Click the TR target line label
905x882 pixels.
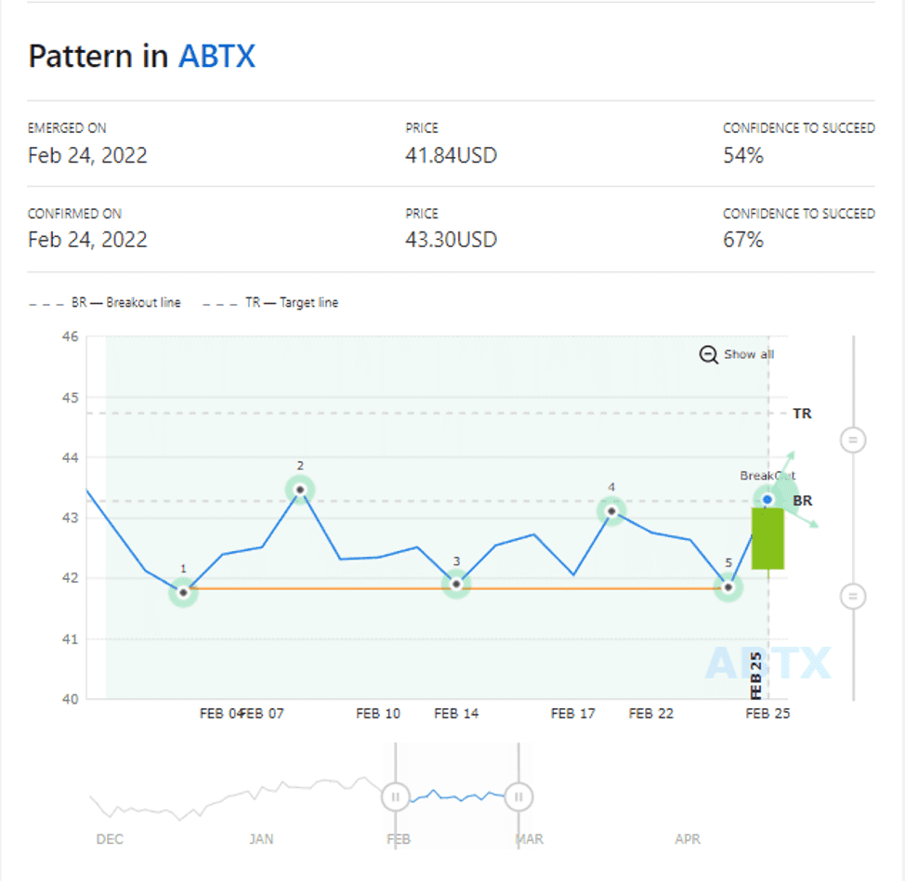click(802, 414)
